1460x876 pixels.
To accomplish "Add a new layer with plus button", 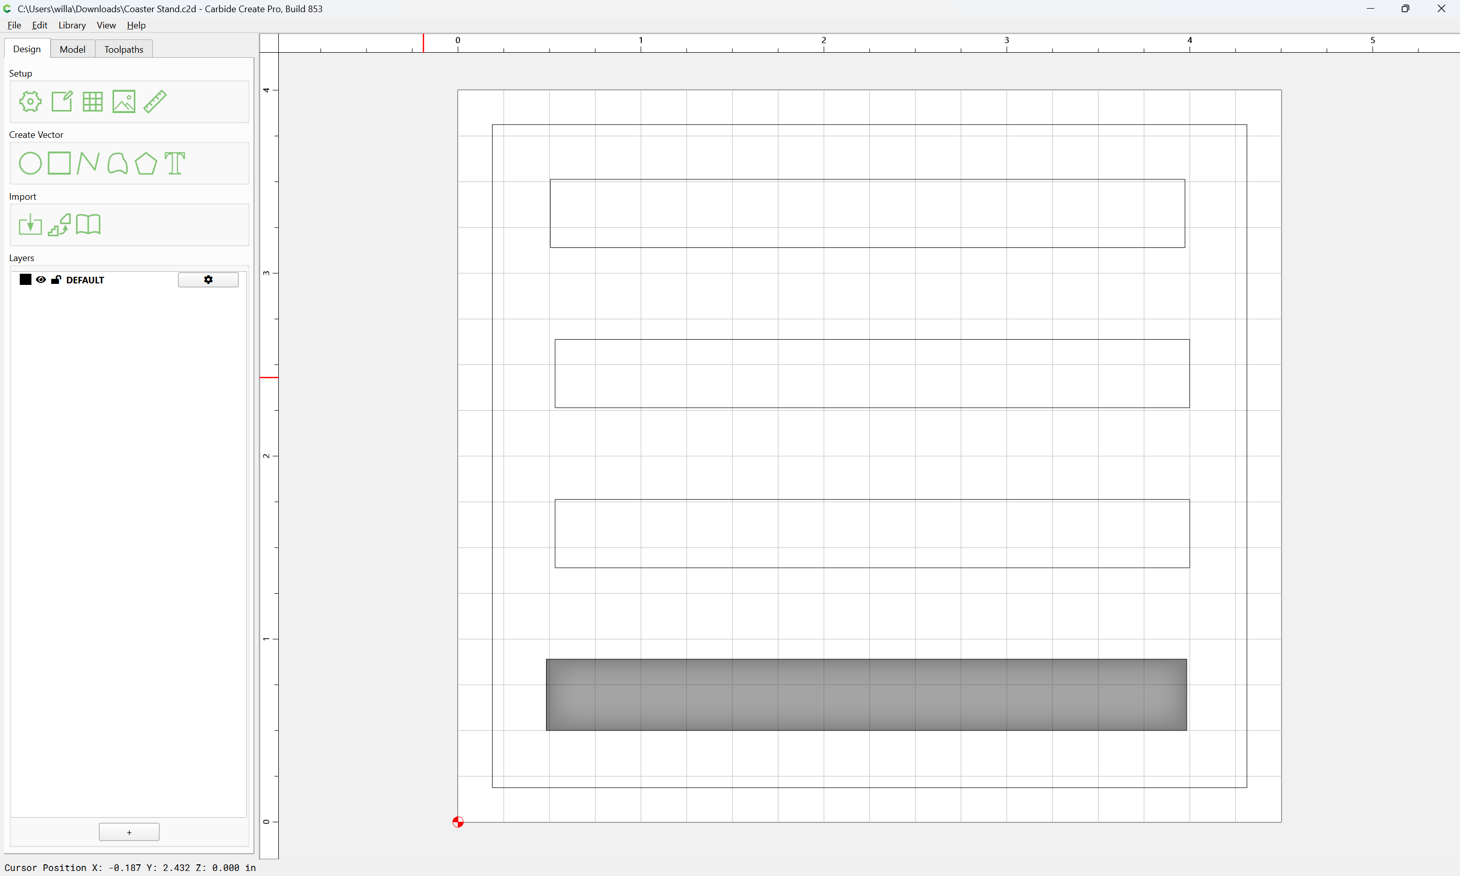I will tap(129, 832).
